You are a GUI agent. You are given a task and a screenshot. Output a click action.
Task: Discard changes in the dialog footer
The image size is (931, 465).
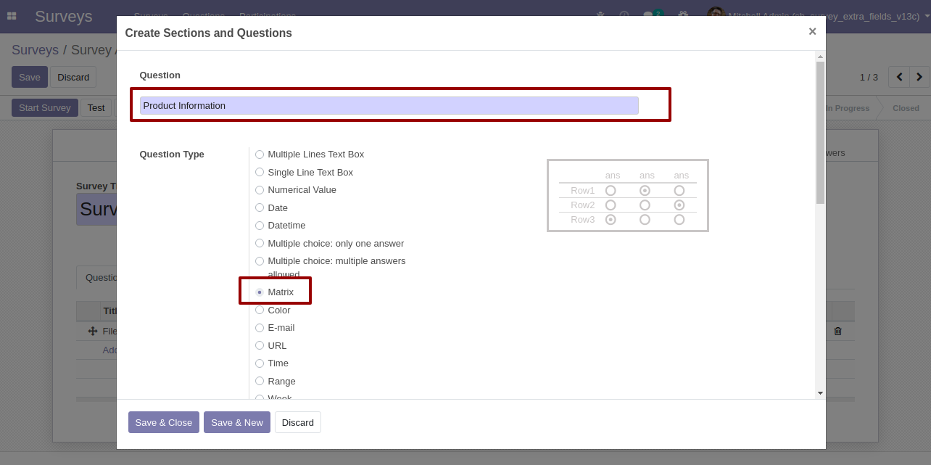(x=297, y=422)
